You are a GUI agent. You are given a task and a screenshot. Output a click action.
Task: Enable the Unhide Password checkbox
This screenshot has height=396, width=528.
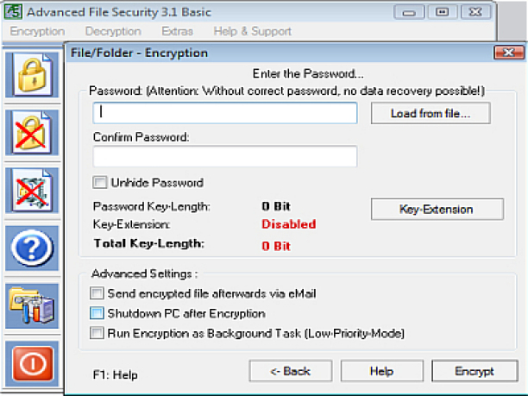tap(99, 183)
